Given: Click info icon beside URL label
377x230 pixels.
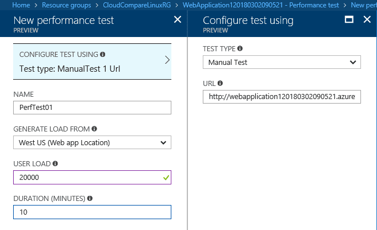Looking at the screenshot, I should 220,83.
